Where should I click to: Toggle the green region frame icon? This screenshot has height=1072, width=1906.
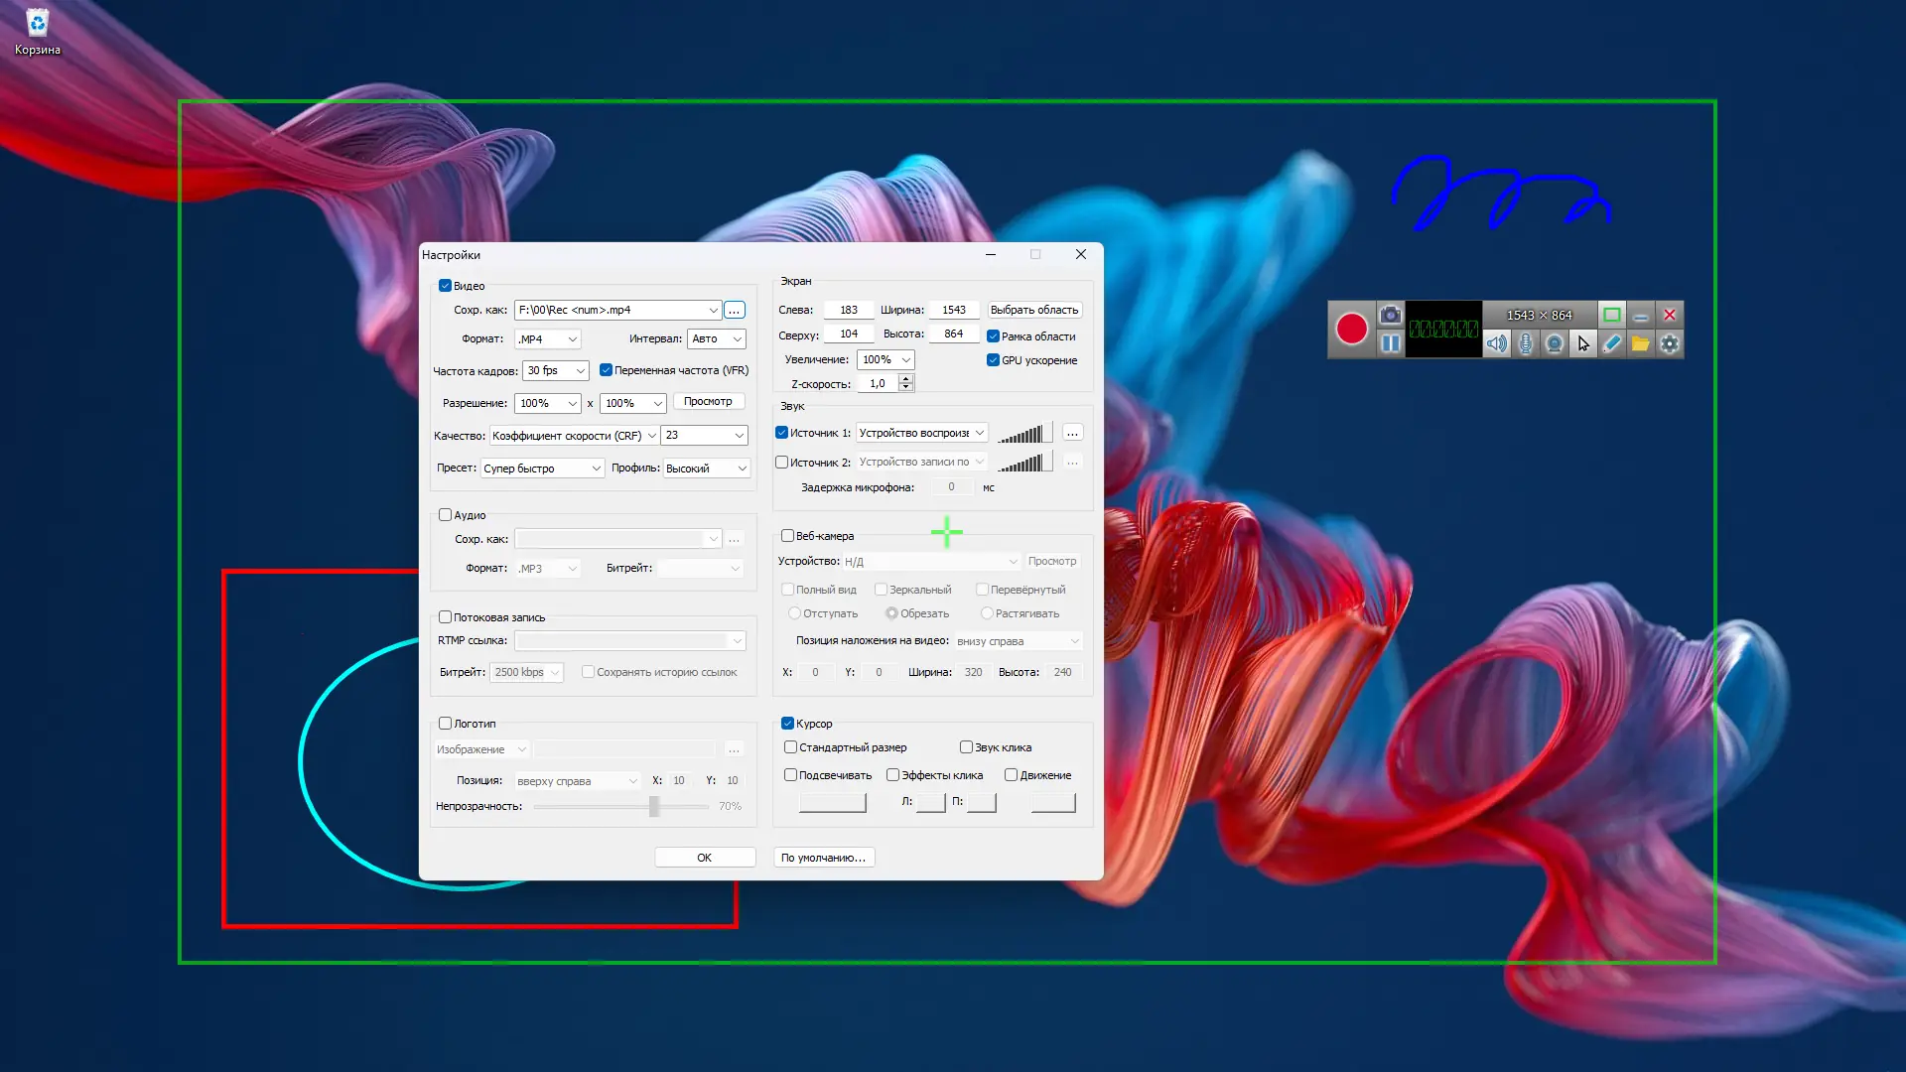pyautogui.click(x=1612, y=315)
